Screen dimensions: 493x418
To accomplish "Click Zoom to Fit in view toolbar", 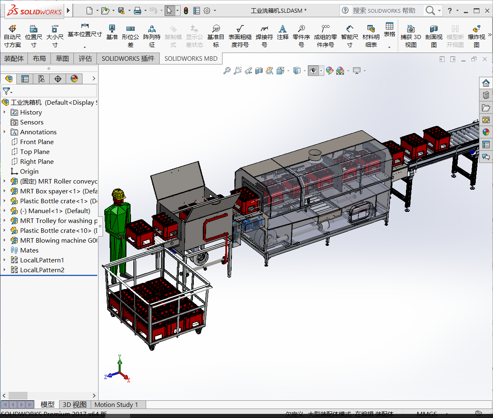I will [227, 71].
